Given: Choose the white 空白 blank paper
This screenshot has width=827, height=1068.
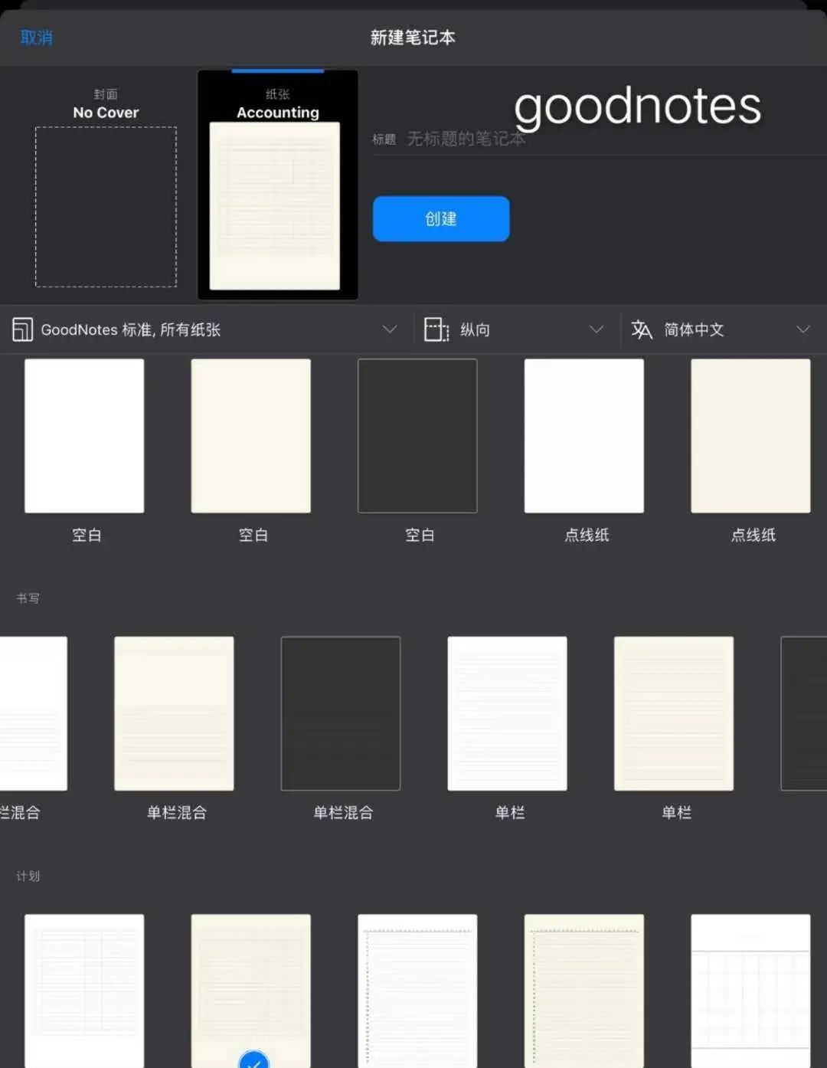Looking at the screenshot, I should [84, 436].
